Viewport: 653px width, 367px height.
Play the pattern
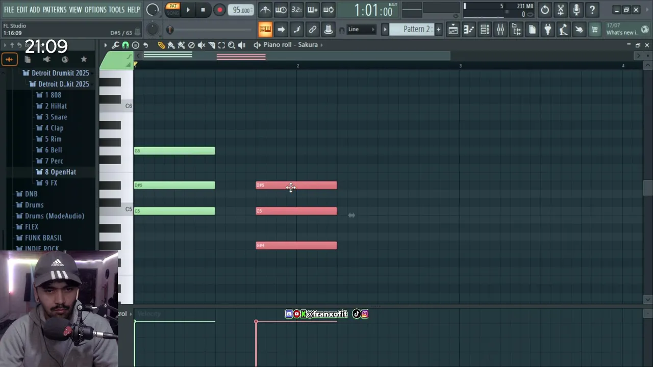pyautogui.click(x=188, y=10)
